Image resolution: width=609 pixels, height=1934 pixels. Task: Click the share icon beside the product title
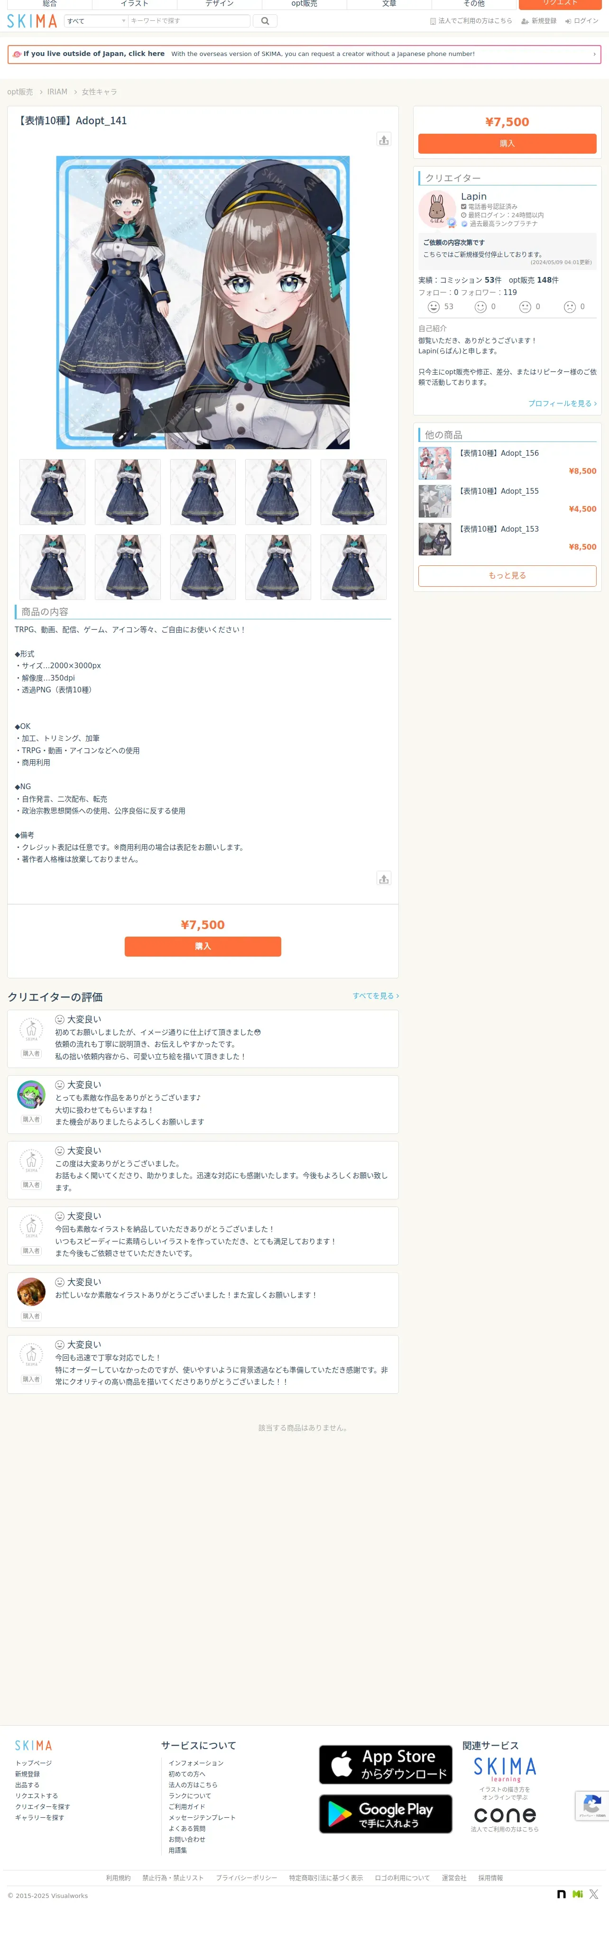pyautogui.click(x=384, y=139)
